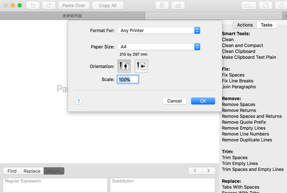
Task: Run the Trim Empty Lines action
Action: [x=240, y=163]
